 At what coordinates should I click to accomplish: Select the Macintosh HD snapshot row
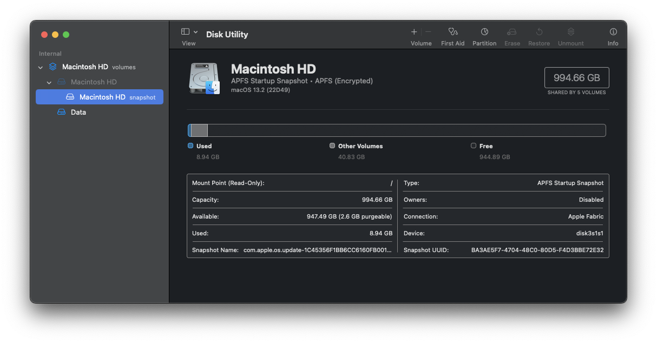click(x=100, y=97)
